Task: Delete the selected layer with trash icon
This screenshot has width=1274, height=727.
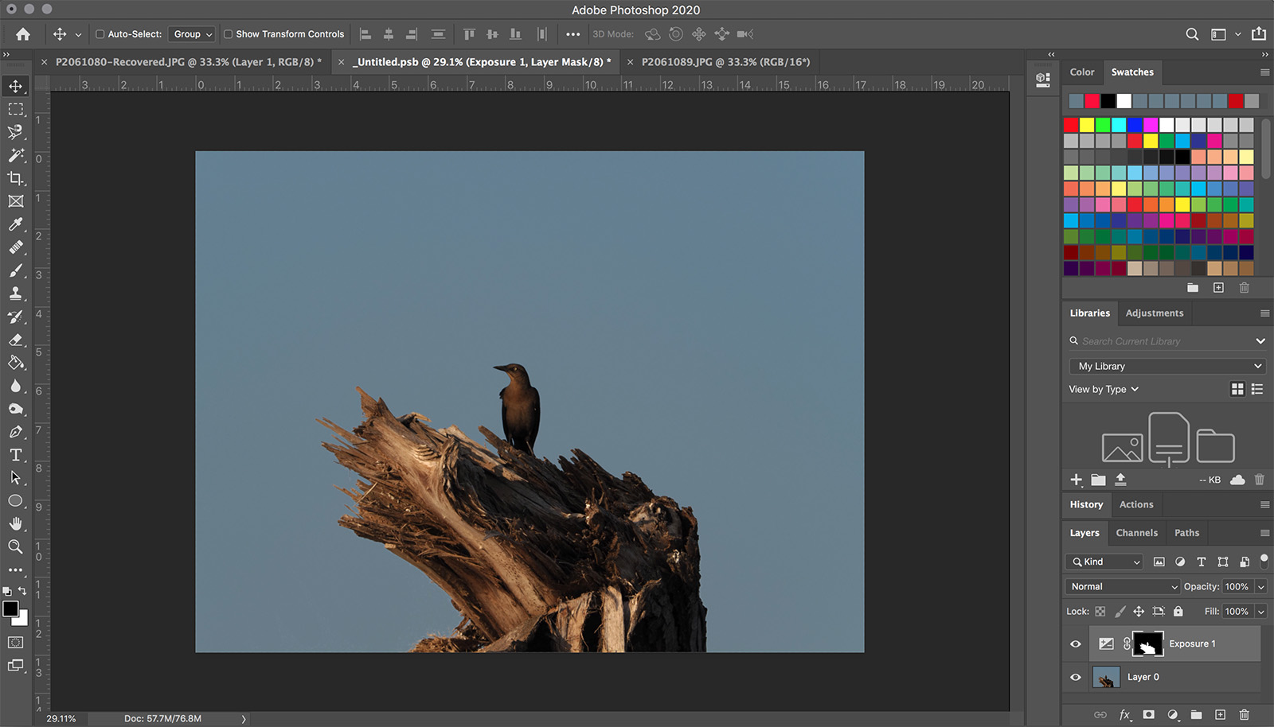Action: pos(1245,715)
